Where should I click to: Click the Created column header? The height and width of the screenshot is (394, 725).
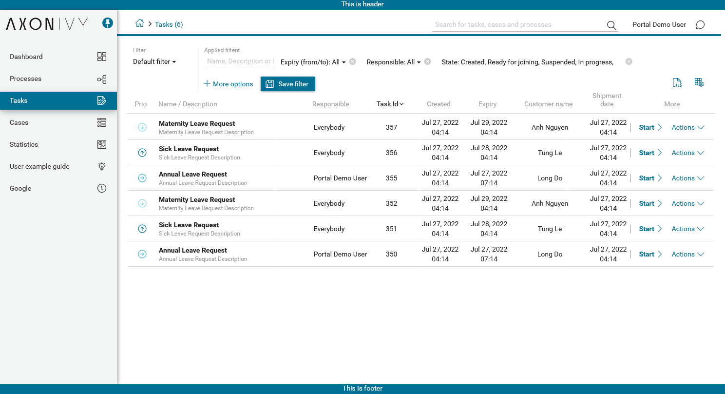coord(439,104)
